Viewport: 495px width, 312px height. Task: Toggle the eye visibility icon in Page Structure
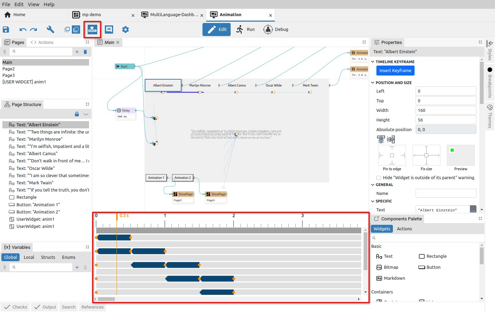pyautogui.click(x=86, y=114)
